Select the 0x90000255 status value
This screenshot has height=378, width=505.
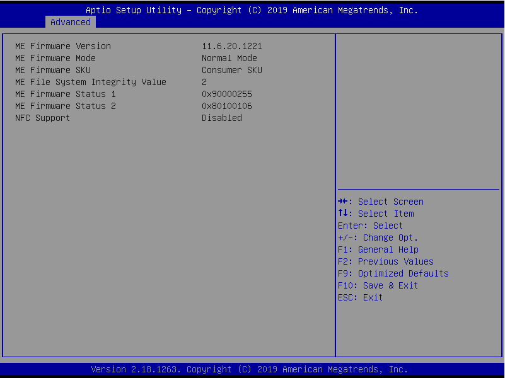(x=227, y=94)
